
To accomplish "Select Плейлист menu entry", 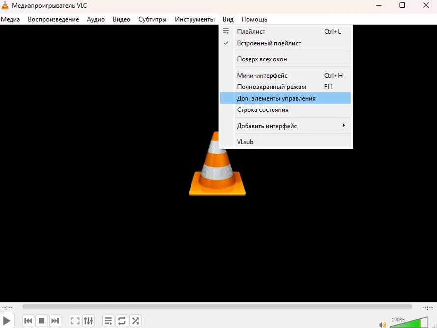I will (x=285, y=32).
